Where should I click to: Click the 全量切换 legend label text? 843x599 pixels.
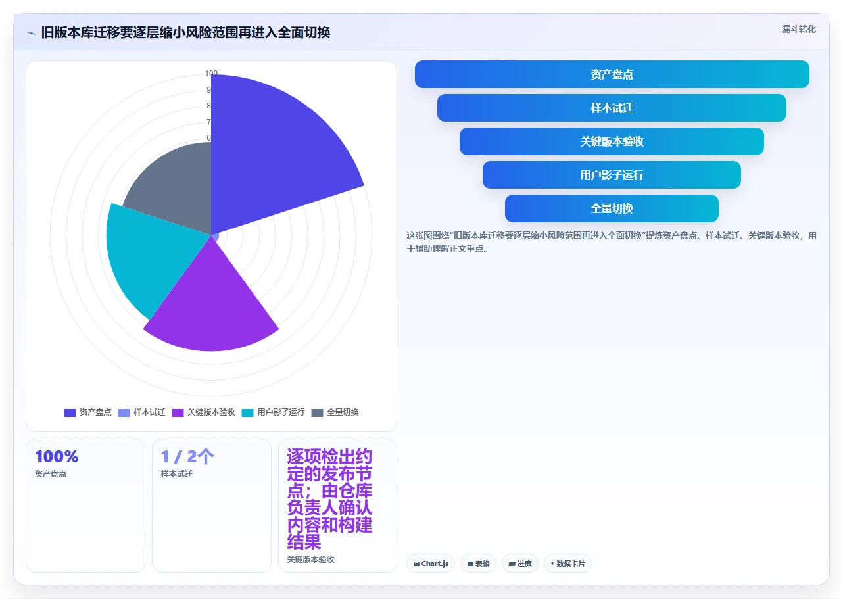(343, 412)
